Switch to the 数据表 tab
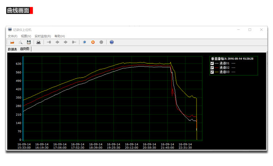Screen dimensions: 273x166 [x=12, y=49]
